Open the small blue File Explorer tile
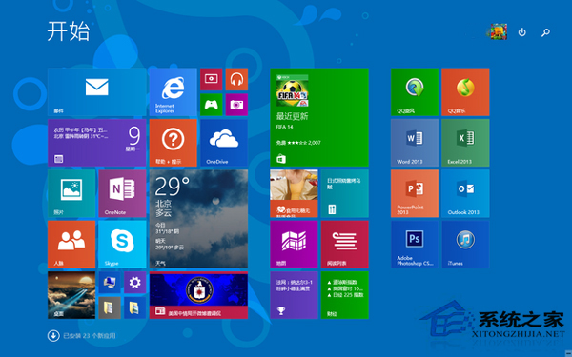The width and height of the screenshot is (572, 357). tap(135, 307)
